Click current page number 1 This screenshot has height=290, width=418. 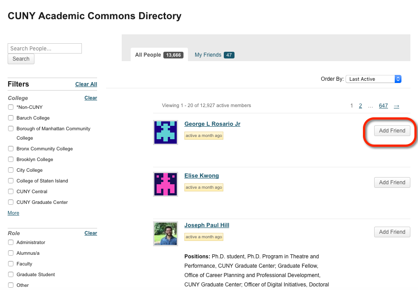(352, 106)
